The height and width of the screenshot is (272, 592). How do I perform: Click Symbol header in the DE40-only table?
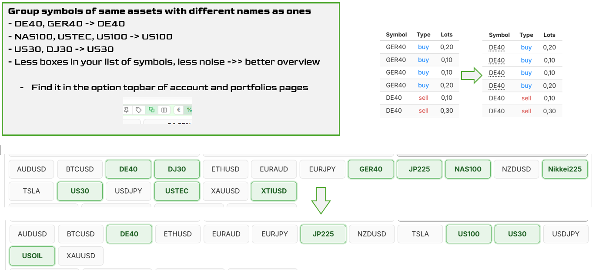click(x=499, y=35)
